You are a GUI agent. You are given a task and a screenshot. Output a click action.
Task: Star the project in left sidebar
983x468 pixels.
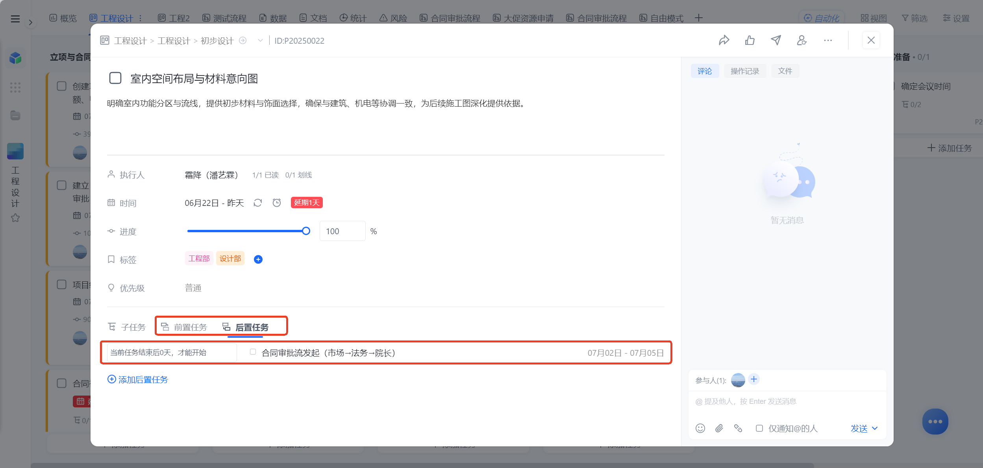pyautogui.click(x=15, y=218)
